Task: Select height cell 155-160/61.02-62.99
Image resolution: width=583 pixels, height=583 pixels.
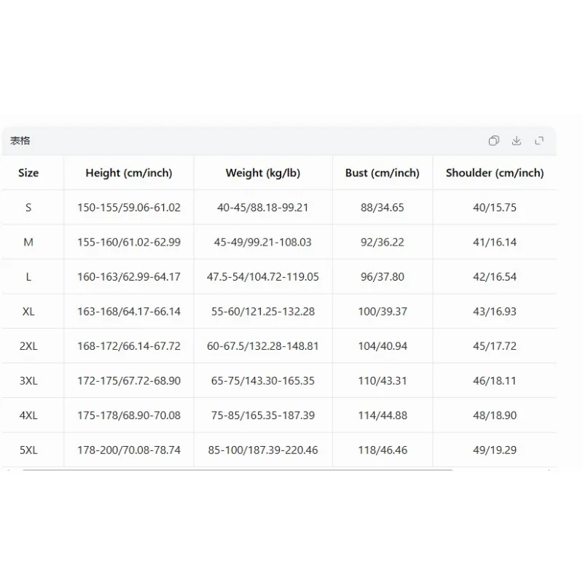Action: (x=129, y=242)
